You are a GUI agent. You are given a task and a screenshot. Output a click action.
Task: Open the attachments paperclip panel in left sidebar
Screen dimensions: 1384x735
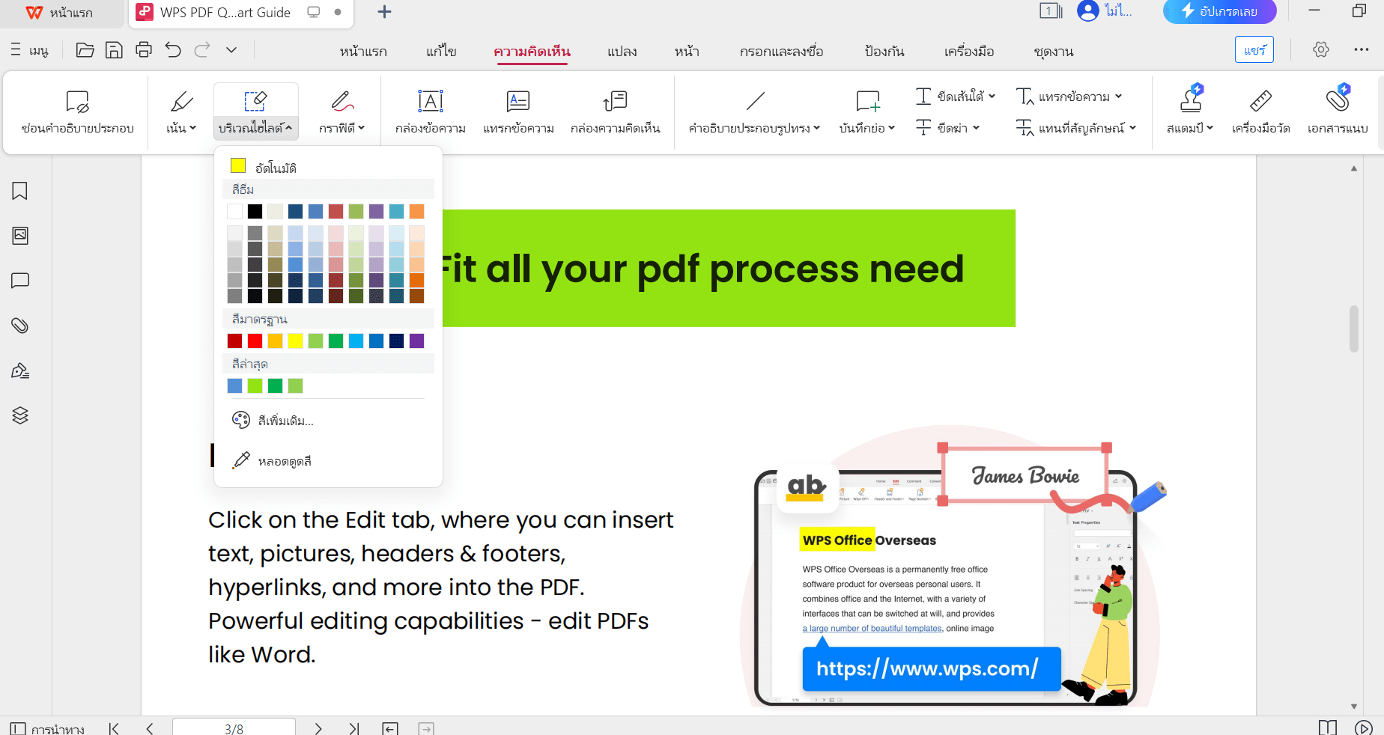pos(20,326)
